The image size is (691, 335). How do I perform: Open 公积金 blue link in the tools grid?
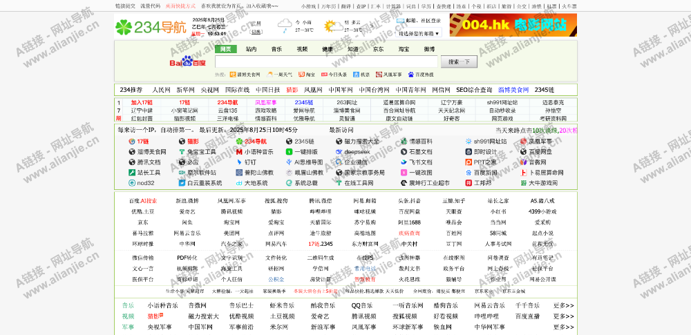tap(276, 279)
